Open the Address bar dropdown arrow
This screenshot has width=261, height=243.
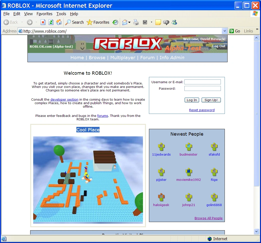click(224, 31)
